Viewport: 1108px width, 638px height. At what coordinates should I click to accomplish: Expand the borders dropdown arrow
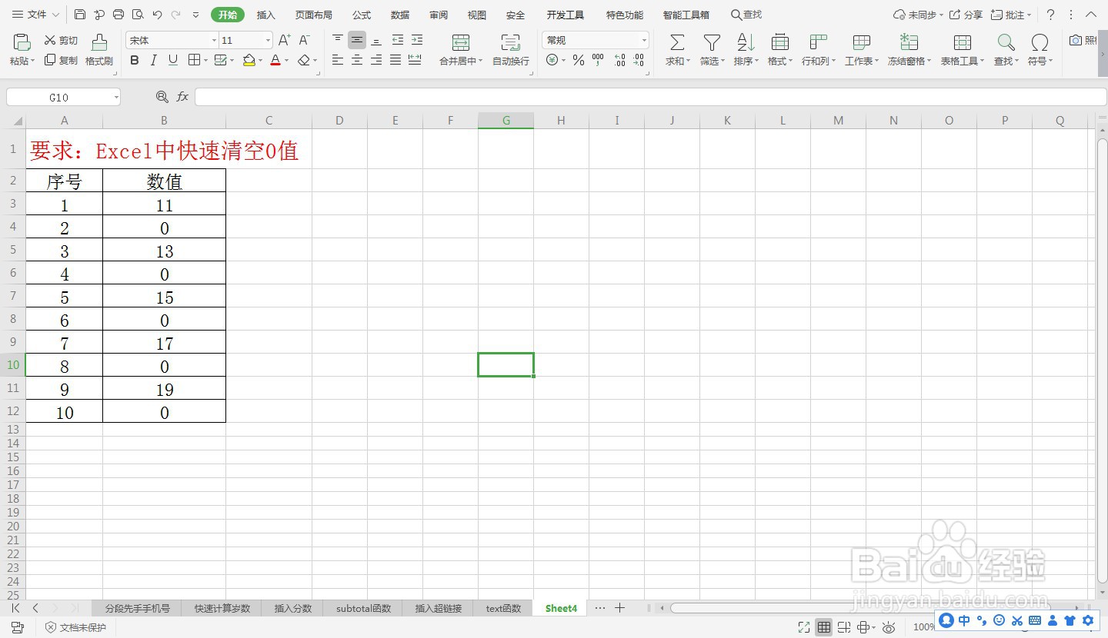click(x=205, y=61)
